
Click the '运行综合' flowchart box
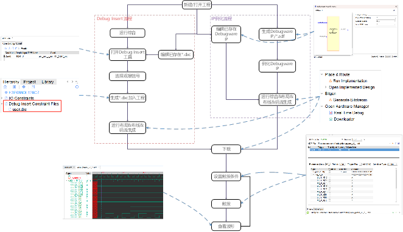coord(127,33)
